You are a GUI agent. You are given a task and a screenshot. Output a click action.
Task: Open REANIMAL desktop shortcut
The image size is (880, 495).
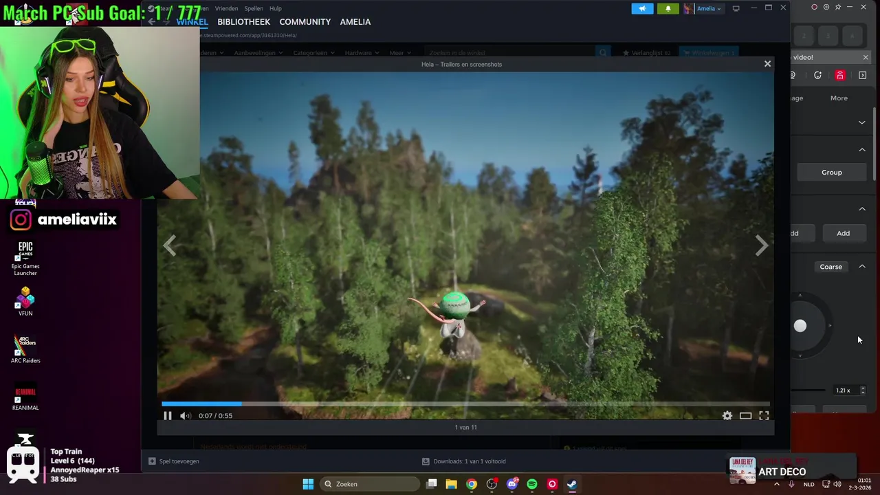point(25,397)
